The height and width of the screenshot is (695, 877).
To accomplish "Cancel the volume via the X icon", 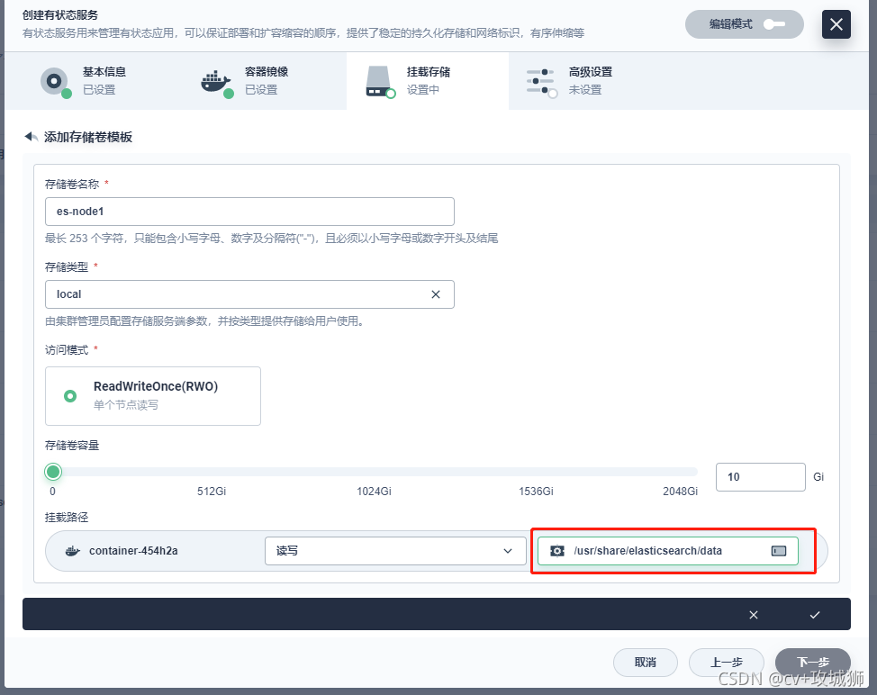I will click(x=754, y=615).
